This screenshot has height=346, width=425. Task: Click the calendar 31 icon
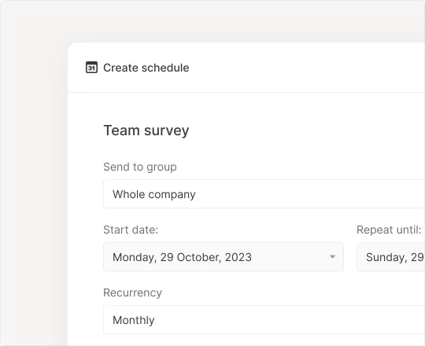[91, 68]
